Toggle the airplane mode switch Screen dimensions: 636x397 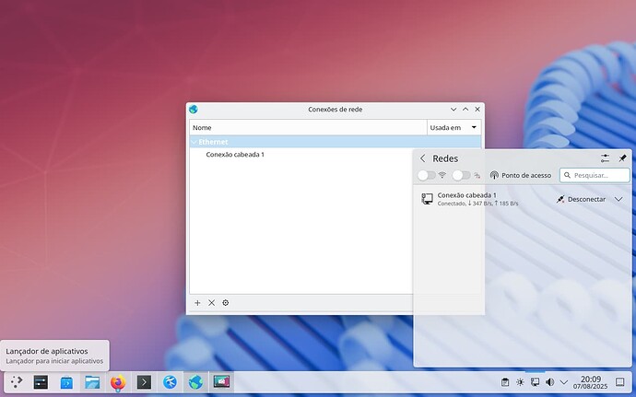click(x=460, y=175)
